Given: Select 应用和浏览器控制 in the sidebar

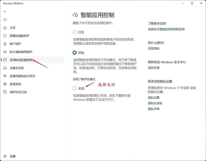Looking at the screenshot, I should pos(21,60).
